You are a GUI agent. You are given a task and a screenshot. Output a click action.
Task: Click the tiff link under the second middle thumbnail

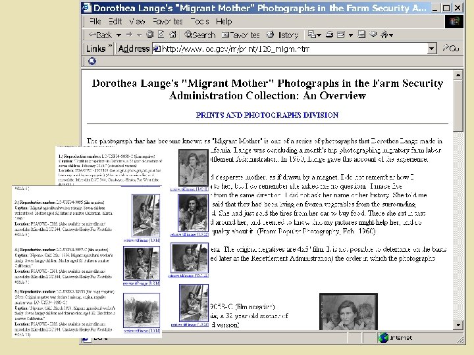click(189, 234)
